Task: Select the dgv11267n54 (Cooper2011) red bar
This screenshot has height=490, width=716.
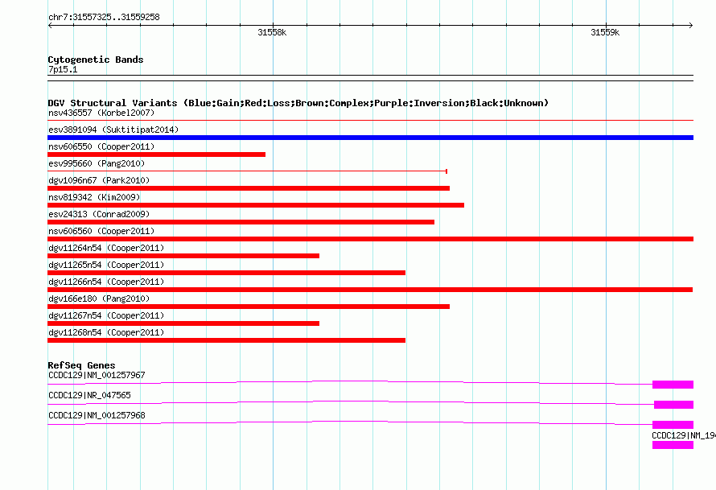Action: point(183,323)
